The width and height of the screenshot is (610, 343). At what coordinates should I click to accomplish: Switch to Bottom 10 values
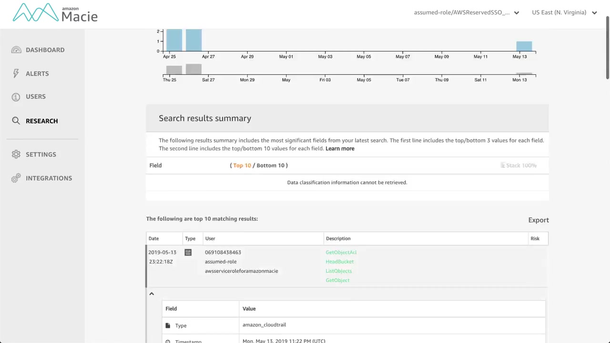[270, 165]
